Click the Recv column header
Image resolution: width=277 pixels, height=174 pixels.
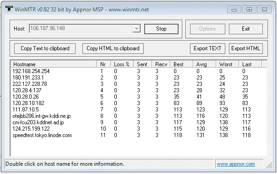click(x=161, y=64)
